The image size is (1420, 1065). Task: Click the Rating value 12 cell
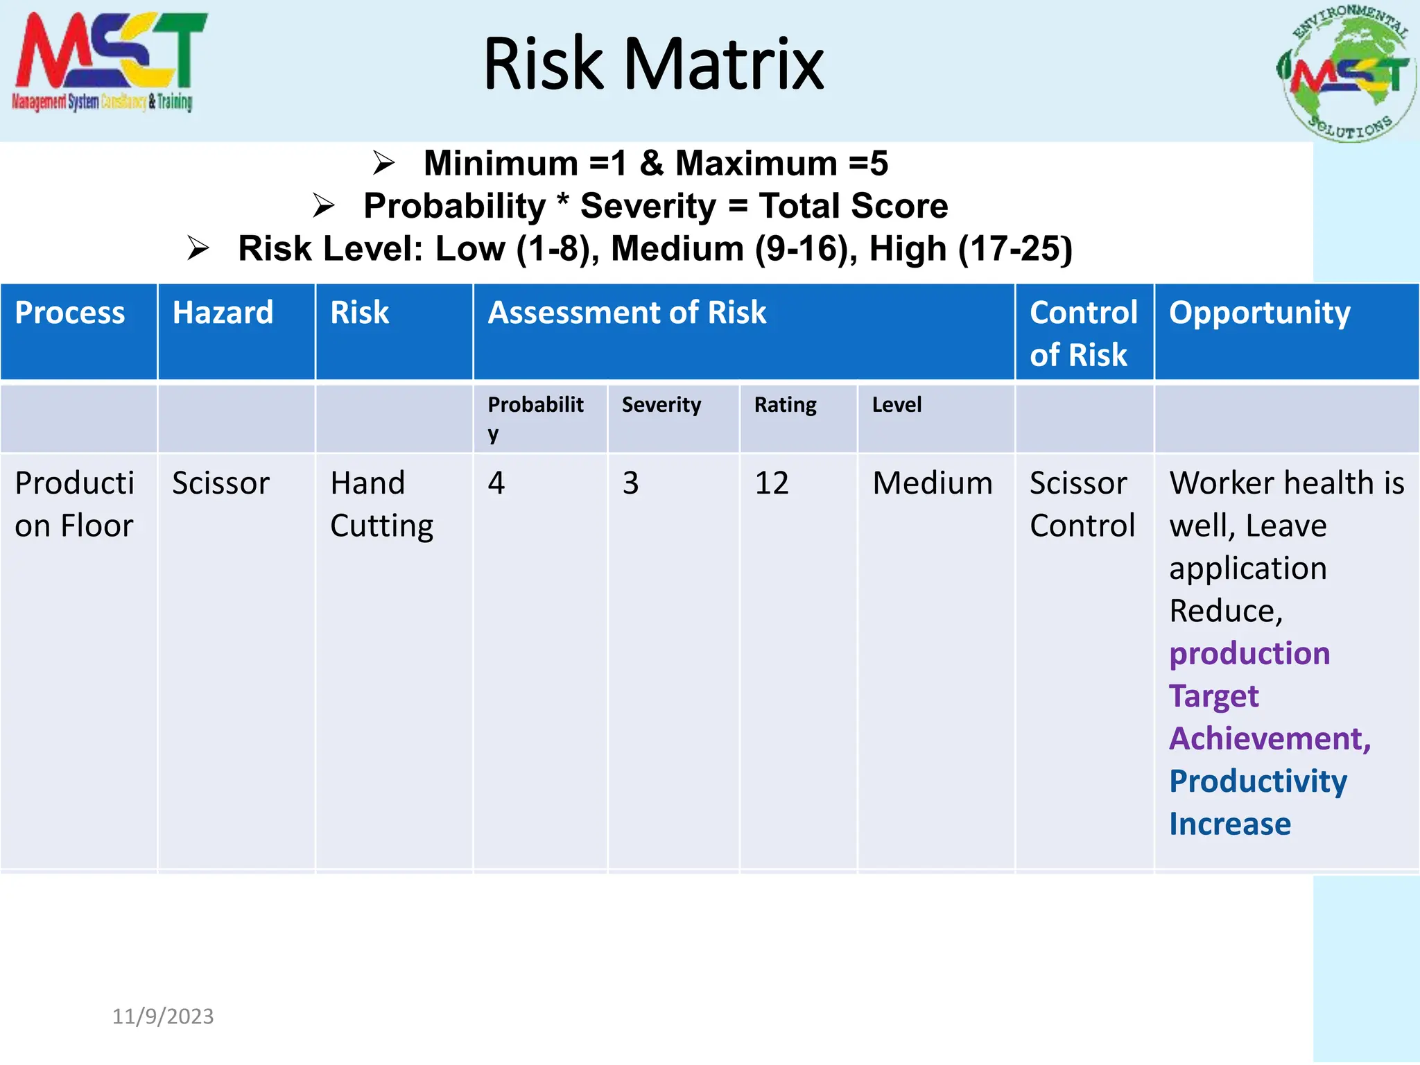[x=772, y=483]
